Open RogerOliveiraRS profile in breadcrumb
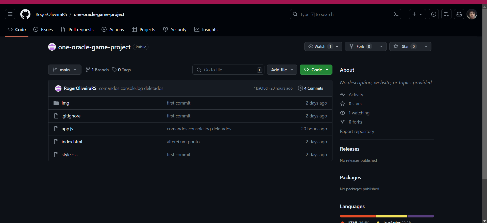 [51, 14]
